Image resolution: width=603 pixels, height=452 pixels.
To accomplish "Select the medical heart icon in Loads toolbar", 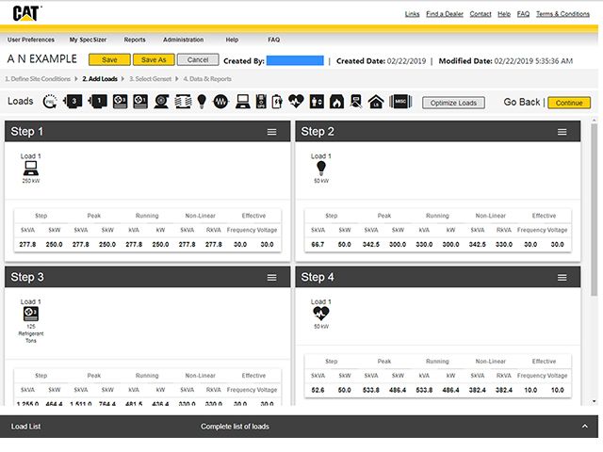I will 298,102.
